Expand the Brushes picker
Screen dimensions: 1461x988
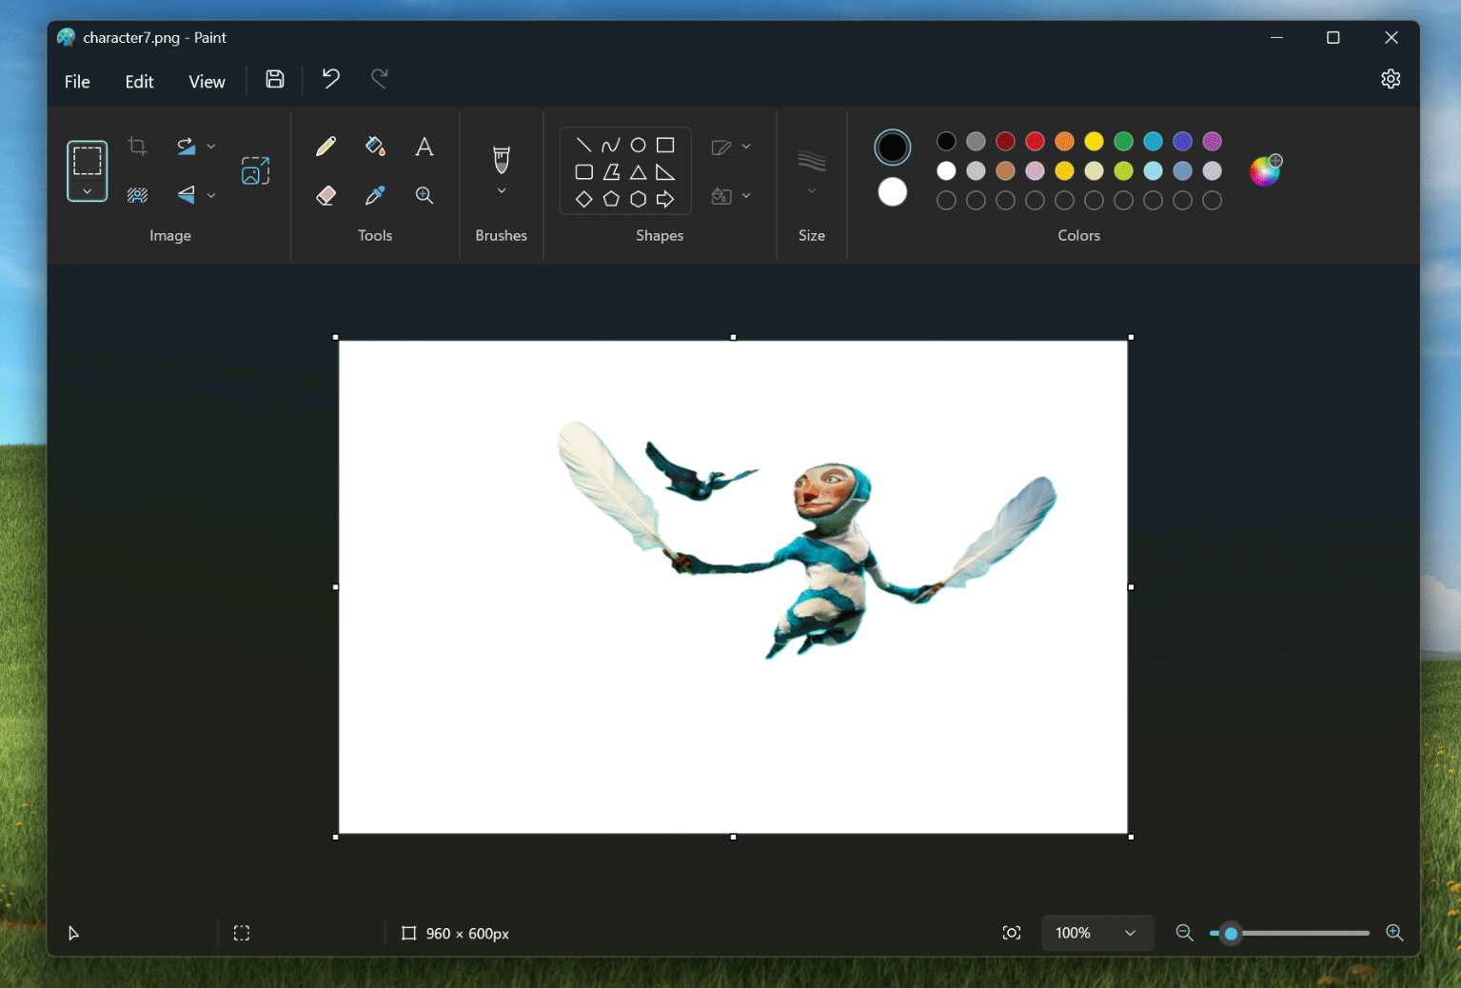pos(501,189)
